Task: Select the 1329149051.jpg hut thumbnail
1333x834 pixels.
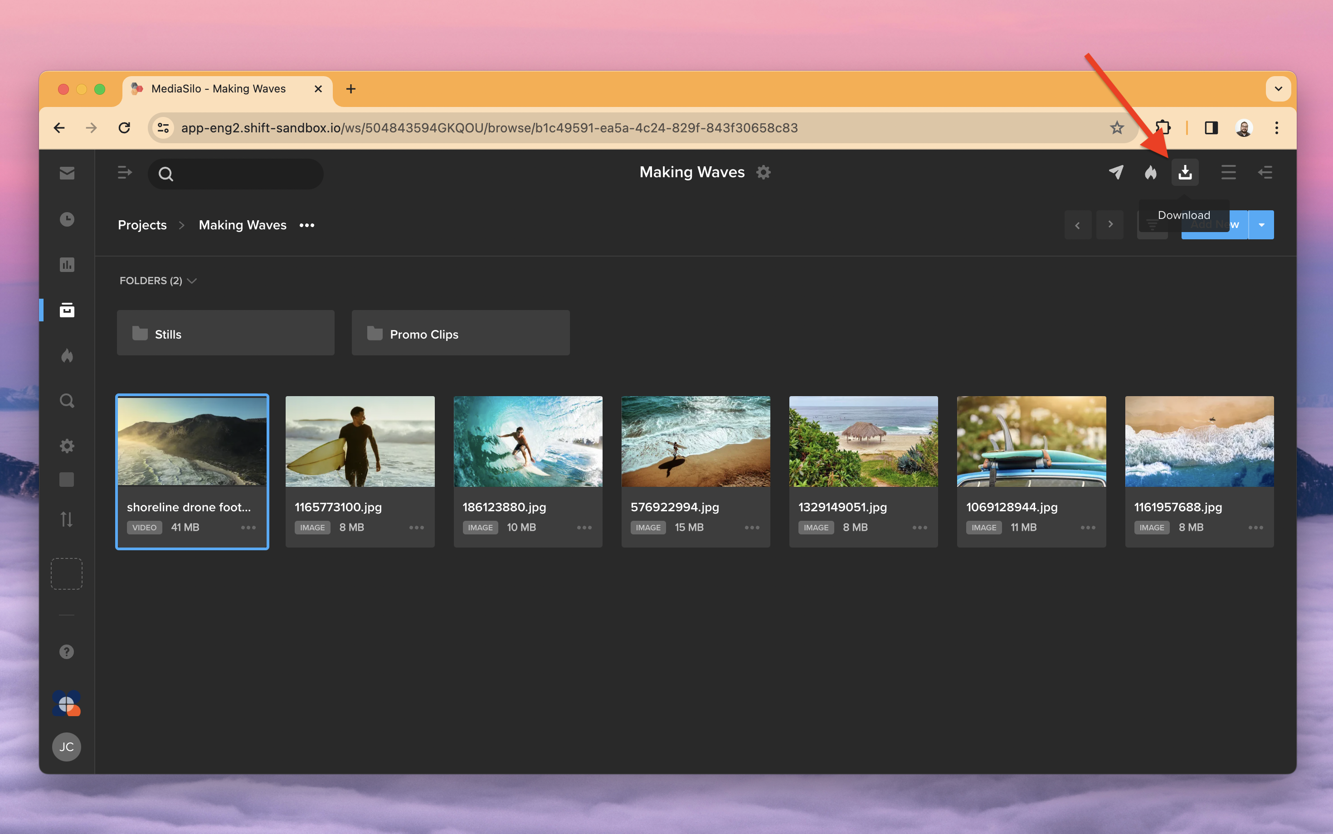Action: tap(863, 441)
